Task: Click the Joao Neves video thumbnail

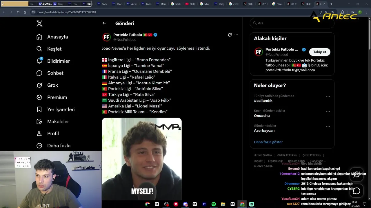Action: click(x=142, y=159)
